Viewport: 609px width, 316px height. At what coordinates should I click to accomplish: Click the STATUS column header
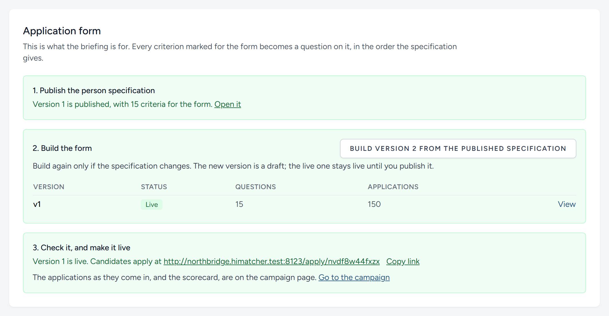[154, 187]
